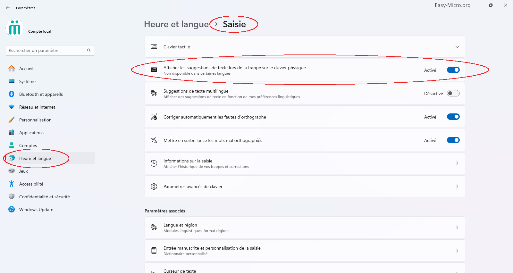This screenshot has height=273, width=513.
Task: Disable physical keyboard text suggestions toggle
Action: [453, 70]
